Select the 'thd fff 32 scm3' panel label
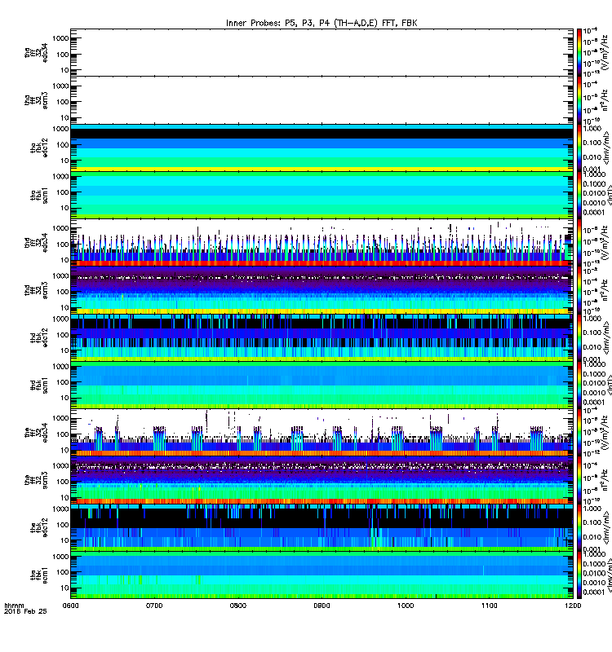 click(x=36, y=290)
